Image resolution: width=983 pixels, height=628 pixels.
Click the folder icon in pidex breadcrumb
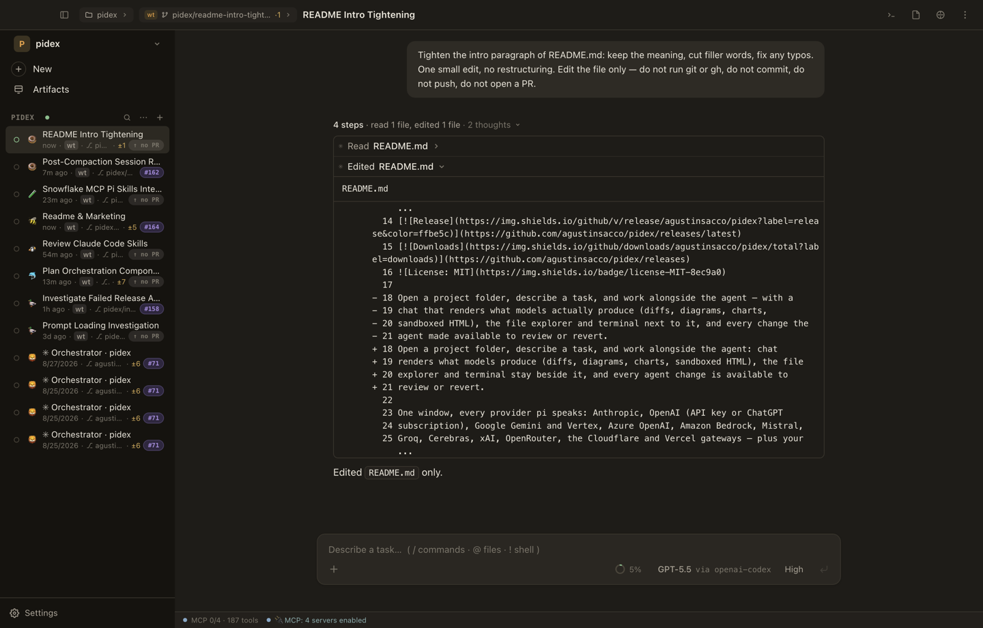(x=89, y=15)
